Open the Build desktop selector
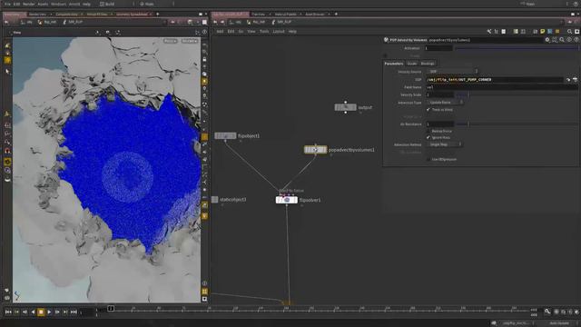The height and width of the screenshot is (327, 581). point(107,4)
